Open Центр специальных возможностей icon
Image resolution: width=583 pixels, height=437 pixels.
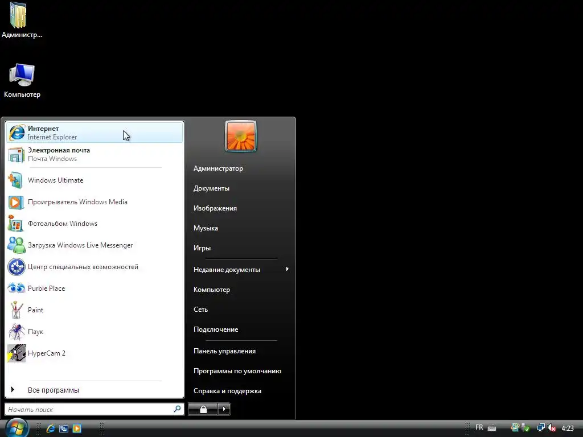[16, 267]
